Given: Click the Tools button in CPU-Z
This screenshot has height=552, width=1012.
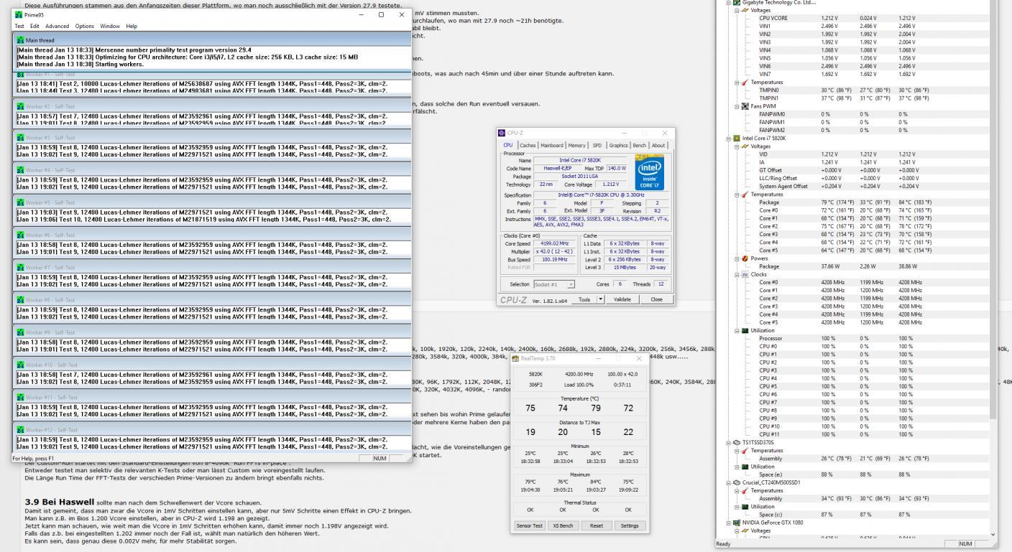Looking at the screenshot, I should pyautogui.click(x=584, y=299).
